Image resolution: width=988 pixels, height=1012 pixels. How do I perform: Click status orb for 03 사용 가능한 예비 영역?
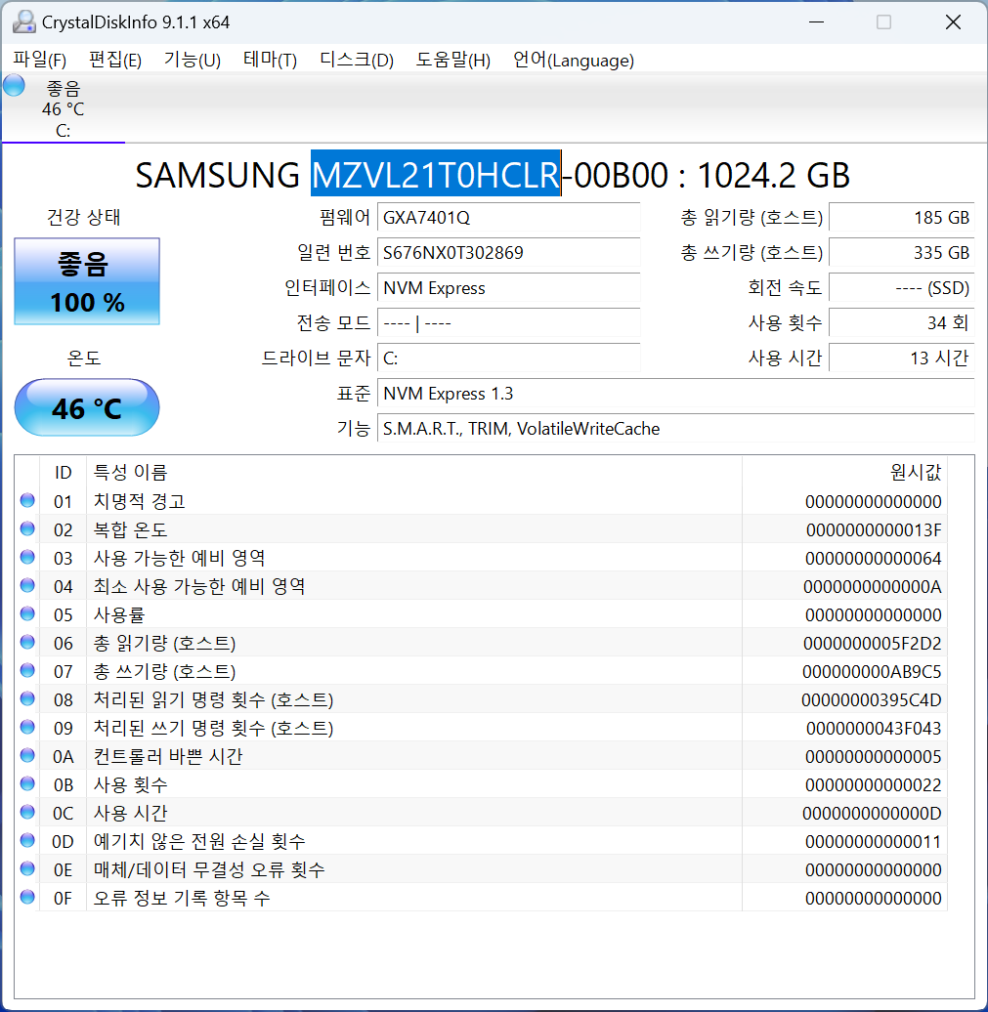point(27,557)
